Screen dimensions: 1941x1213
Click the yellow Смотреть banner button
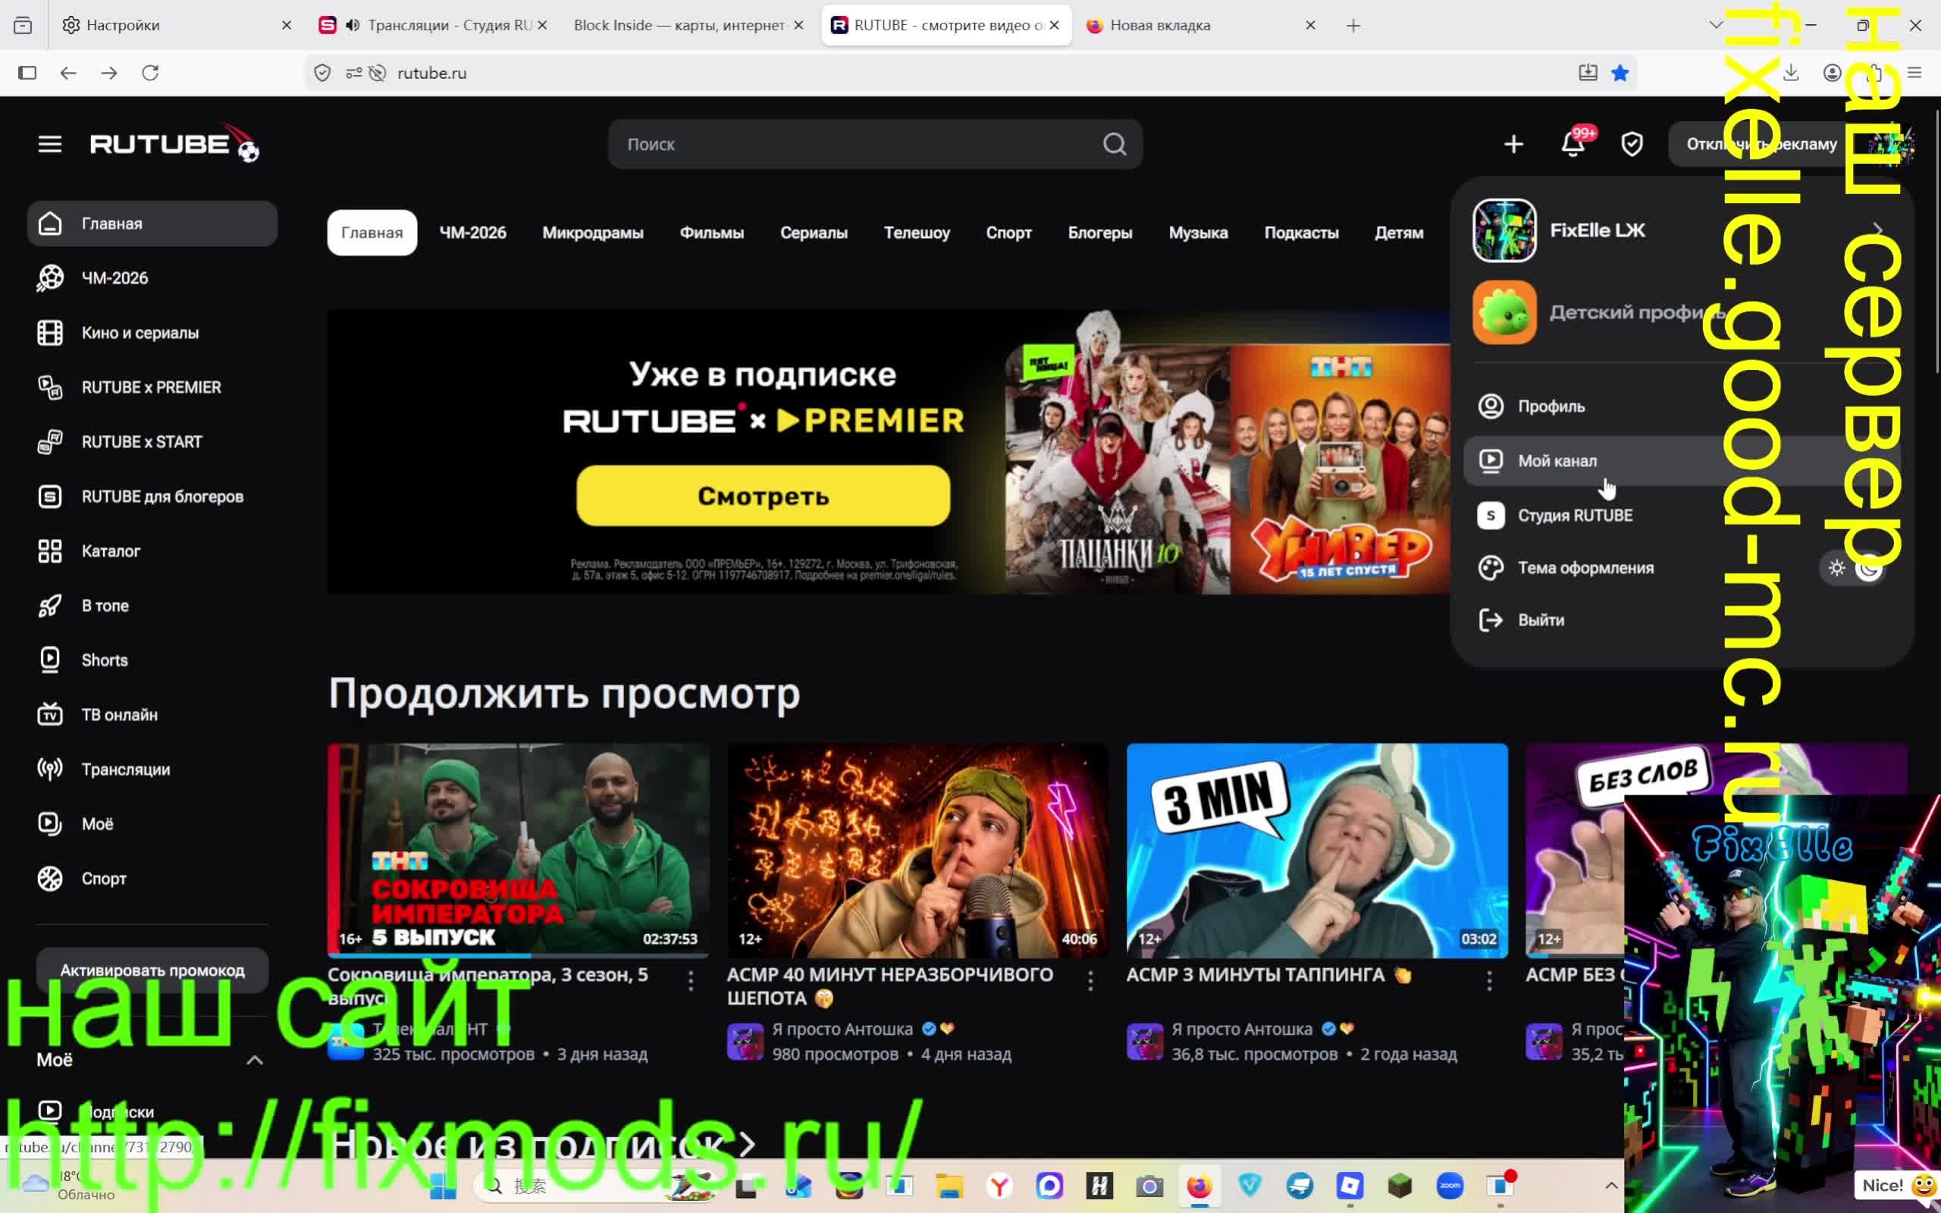pos(763,496)
